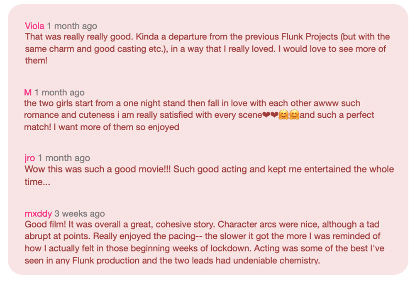
Task: Click the "3 weeks ago" timestamp
Action: [80, 213]
